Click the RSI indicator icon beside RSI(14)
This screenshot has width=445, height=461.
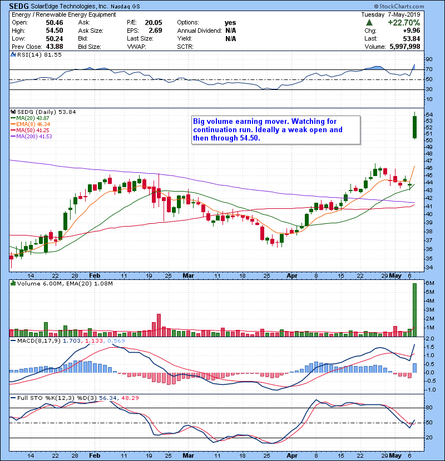pos(13,54)
